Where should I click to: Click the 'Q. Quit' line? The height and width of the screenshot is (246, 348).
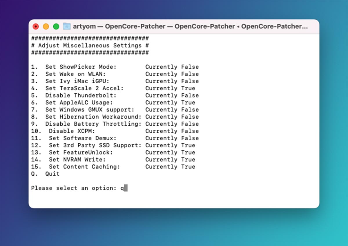click(45, 174)
